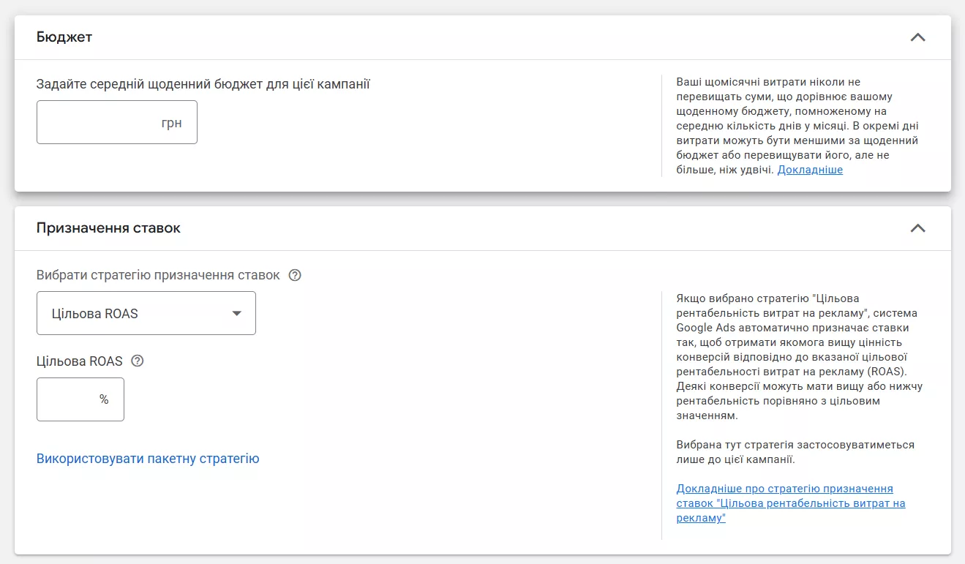Click the monthly spend explanation paragraph
The image size is (965, 564).
coord(797,126)
